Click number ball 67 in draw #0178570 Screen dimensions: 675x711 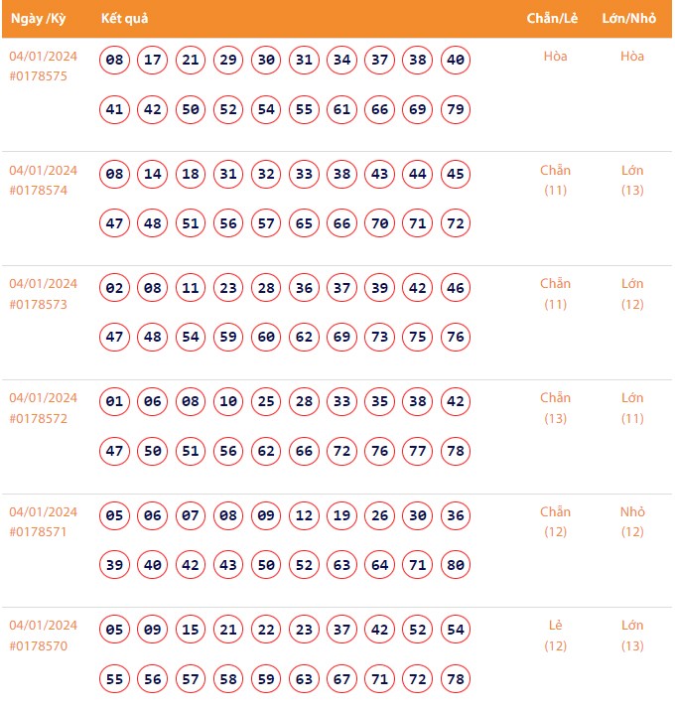342,679
